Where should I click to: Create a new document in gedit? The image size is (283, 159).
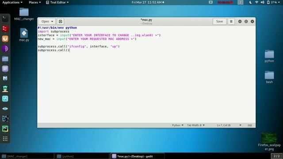coord(61,22)
